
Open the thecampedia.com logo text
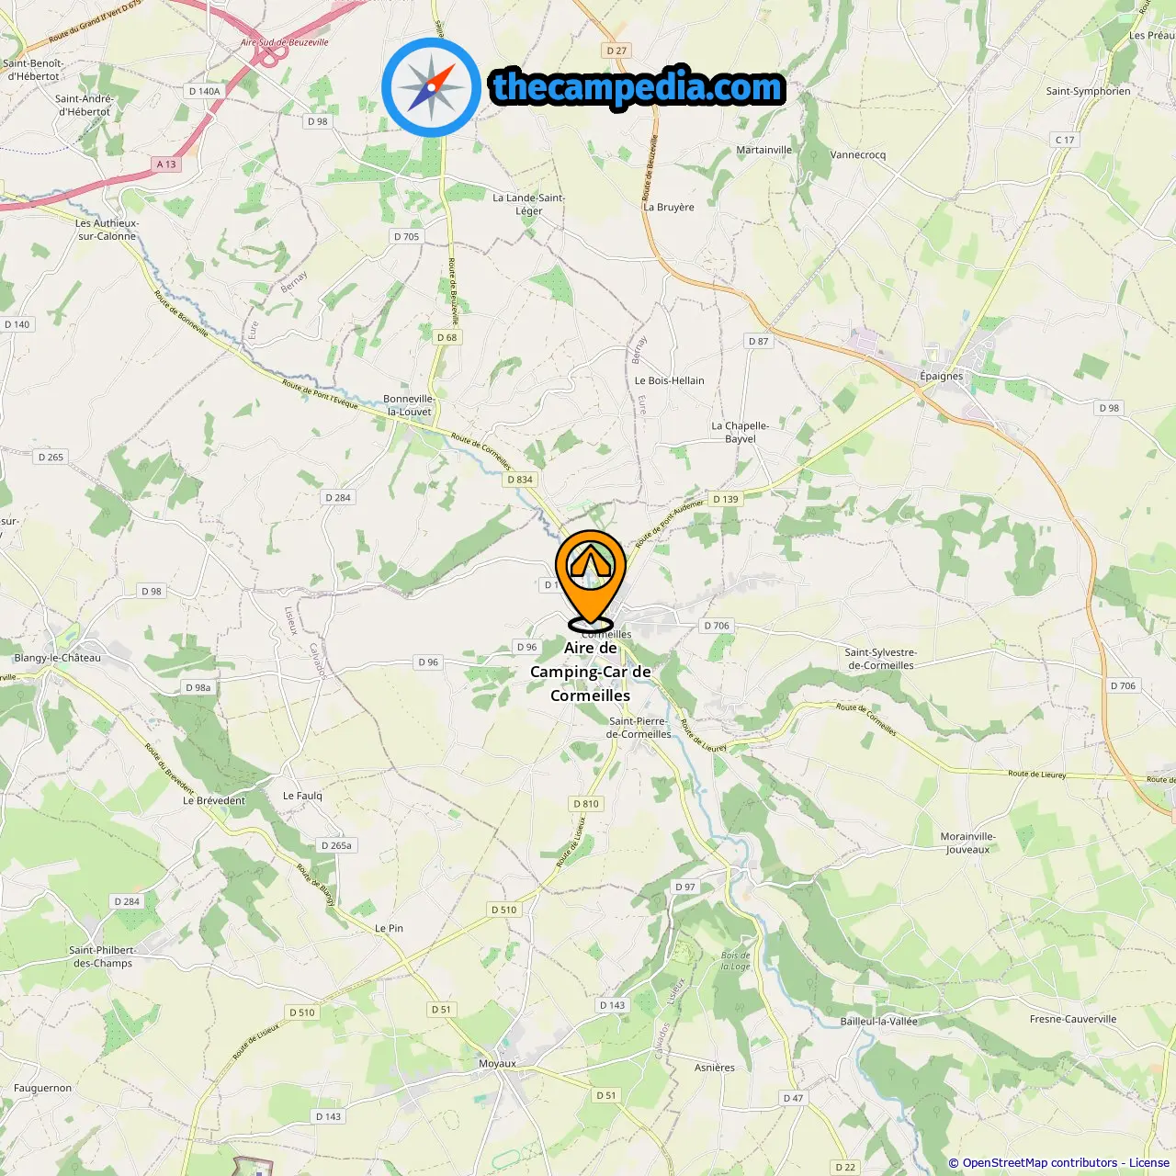[x=638, y=87]
